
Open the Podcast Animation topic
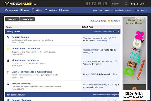pyautogui.click(x=91, y=50)
